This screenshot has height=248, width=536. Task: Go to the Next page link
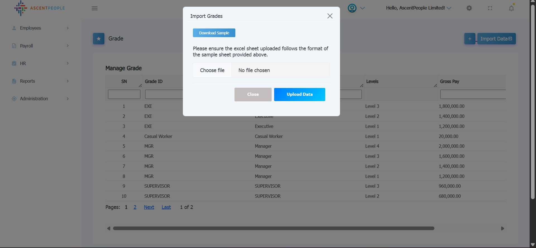pyautogui.click(x=149, y=207)
